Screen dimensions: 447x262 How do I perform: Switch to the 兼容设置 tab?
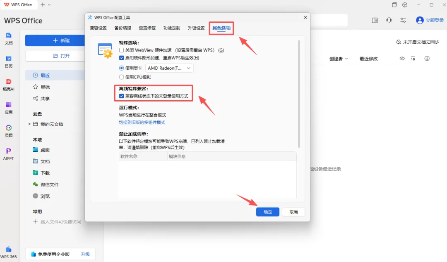click(98, 28)
